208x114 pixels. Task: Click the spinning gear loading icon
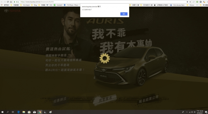[105, 58]
